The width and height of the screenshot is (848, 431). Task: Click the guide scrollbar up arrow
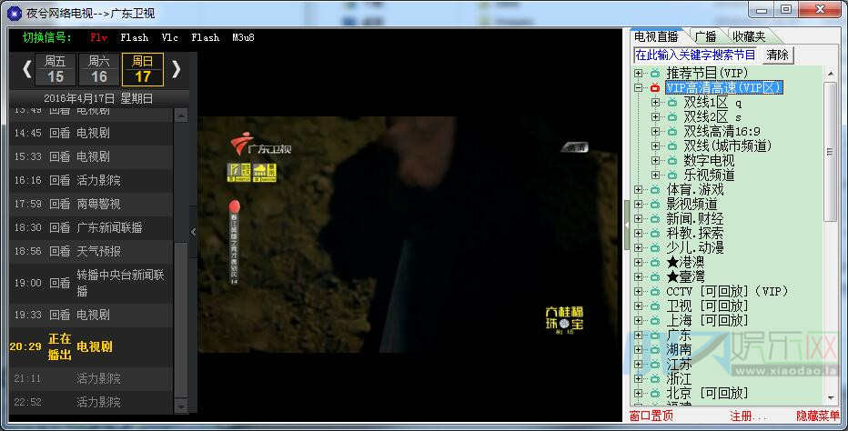[x=181, y=115]
